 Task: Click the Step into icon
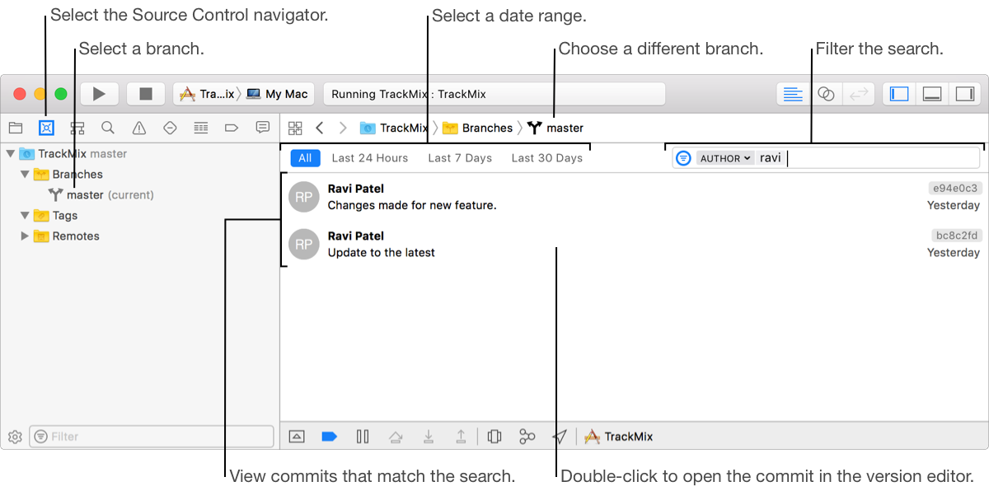(429, 437)
